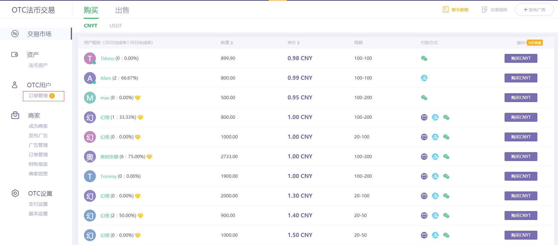The width and height of the screenshot is (558, 245).
Task: Open TiAmo user name link
Action: coord(107,58)
